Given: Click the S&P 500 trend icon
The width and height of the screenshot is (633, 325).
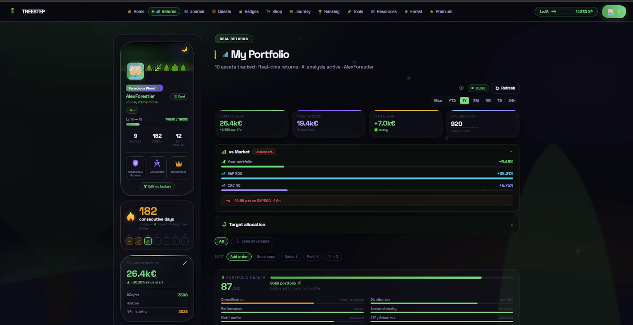Looking at the screenshot, I should 224,174.
